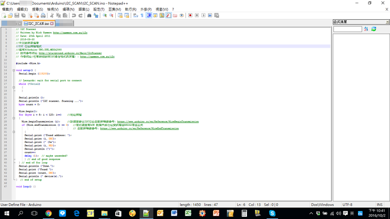Image resolution: width=390 pixels, height=219 pixels.
Task: Collapse the setup() function fold marker
Action: pyautogui.click(x=13, y=70)
